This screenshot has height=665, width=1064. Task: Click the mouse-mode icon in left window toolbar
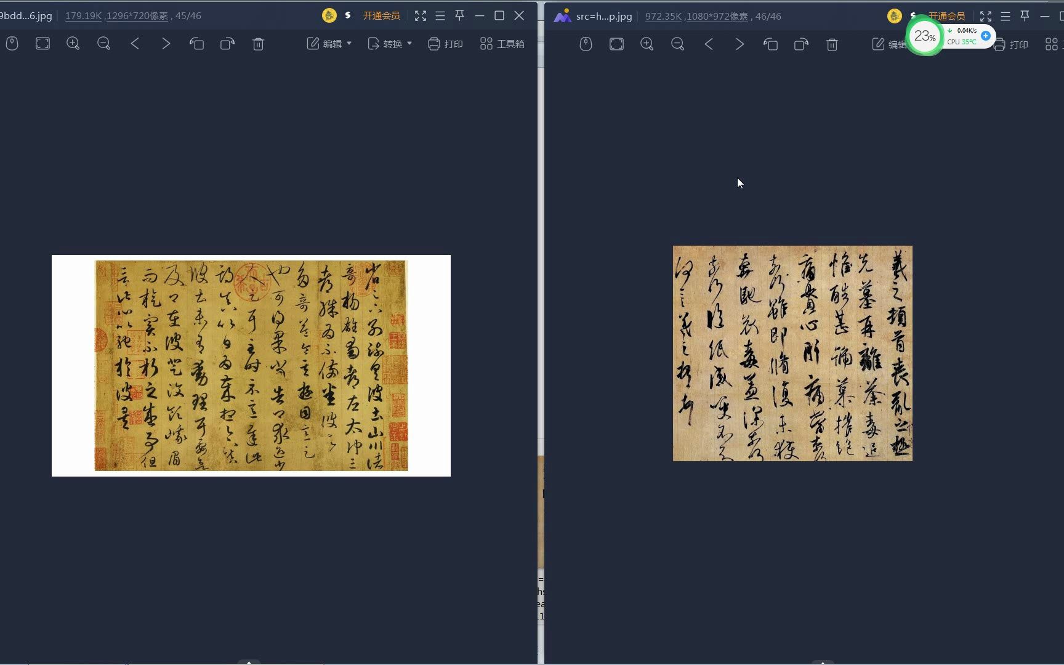[x=12, y=44]
